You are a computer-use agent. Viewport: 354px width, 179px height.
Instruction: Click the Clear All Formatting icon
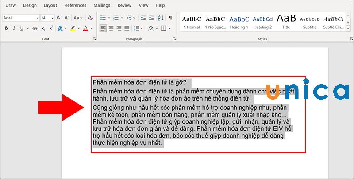pos(91,18)
